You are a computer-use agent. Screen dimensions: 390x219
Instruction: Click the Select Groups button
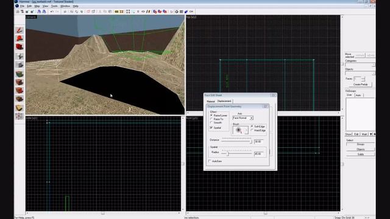(x=360, y=144)
